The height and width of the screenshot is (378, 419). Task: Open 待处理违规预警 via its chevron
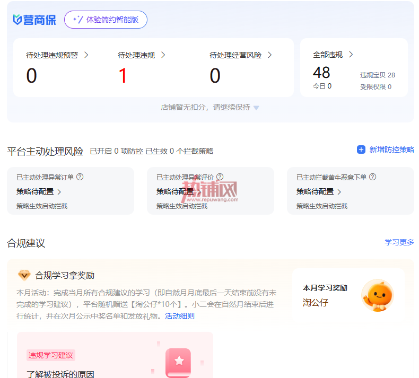pyautogui.click(x=86, y=55)
